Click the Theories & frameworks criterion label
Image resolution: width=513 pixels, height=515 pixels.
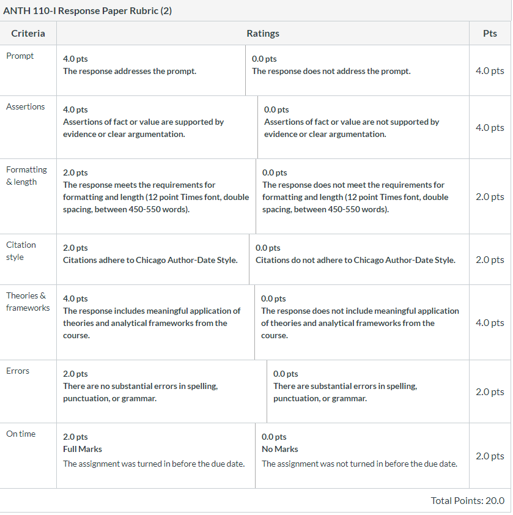click(x=28, y=302)
